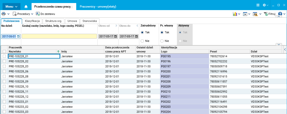Click the bar chart icon in the toolbar
This screenshot has width=287, height=114.
pos(235,14)
